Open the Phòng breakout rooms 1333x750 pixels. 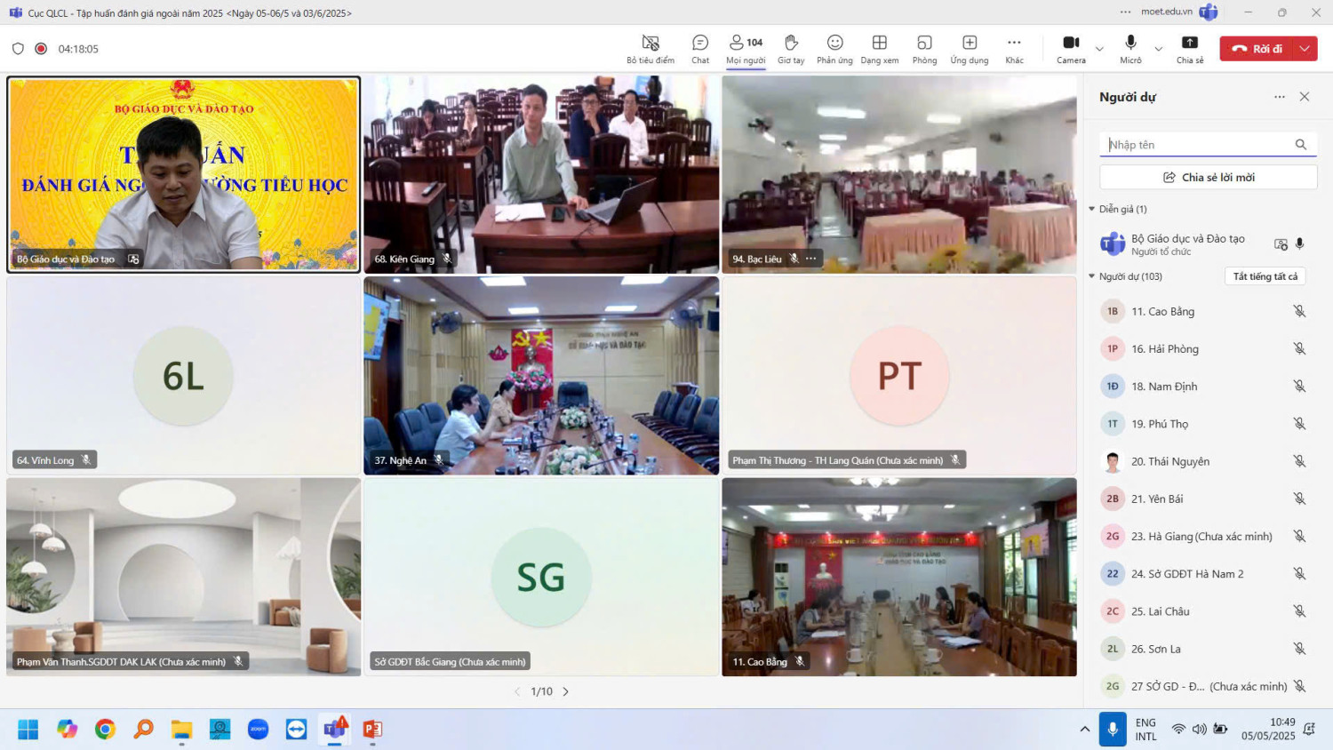point(924,49)
